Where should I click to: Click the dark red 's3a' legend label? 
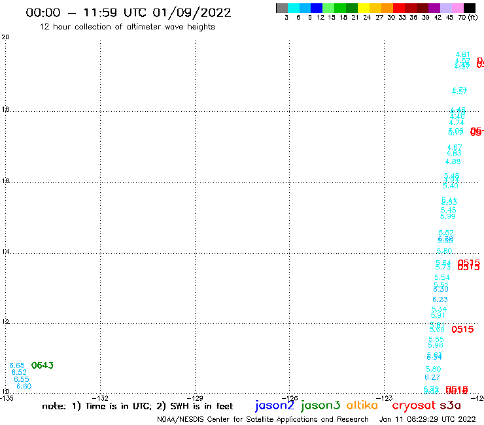click(x=450, y=405)
